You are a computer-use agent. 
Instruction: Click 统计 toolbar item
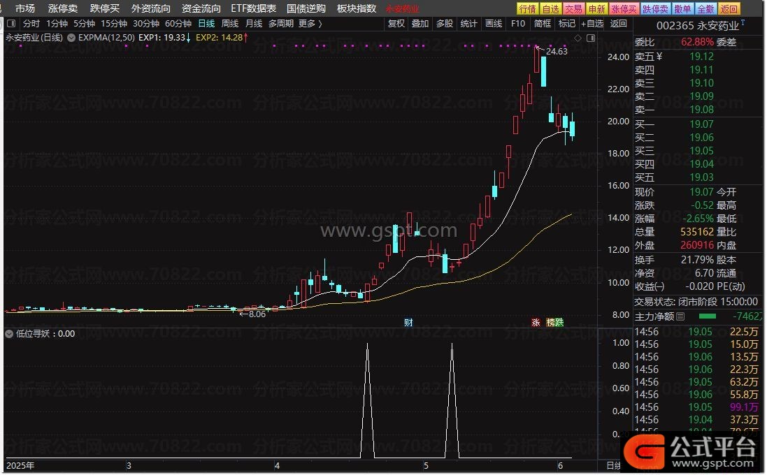pos(469,24)
